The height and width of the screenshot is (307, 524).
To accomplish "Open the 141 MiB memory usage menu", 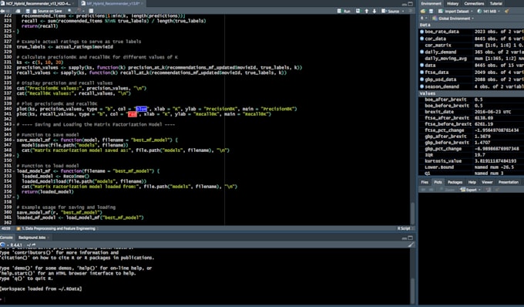I will [x=489, y=11].
